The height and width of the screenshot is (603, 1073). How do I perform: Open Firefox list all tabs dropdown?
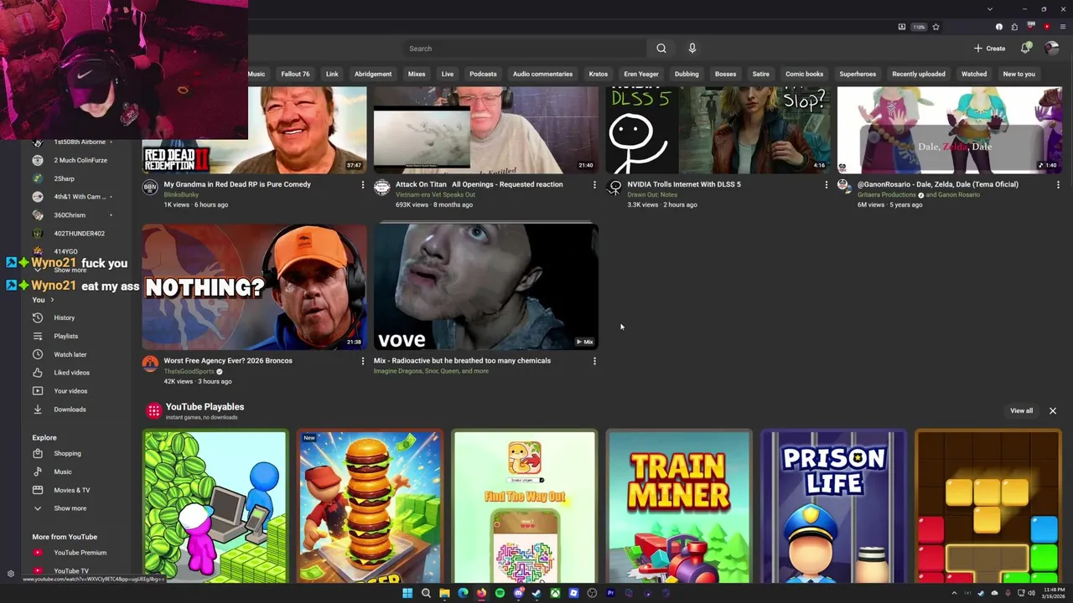coord(989,8)
